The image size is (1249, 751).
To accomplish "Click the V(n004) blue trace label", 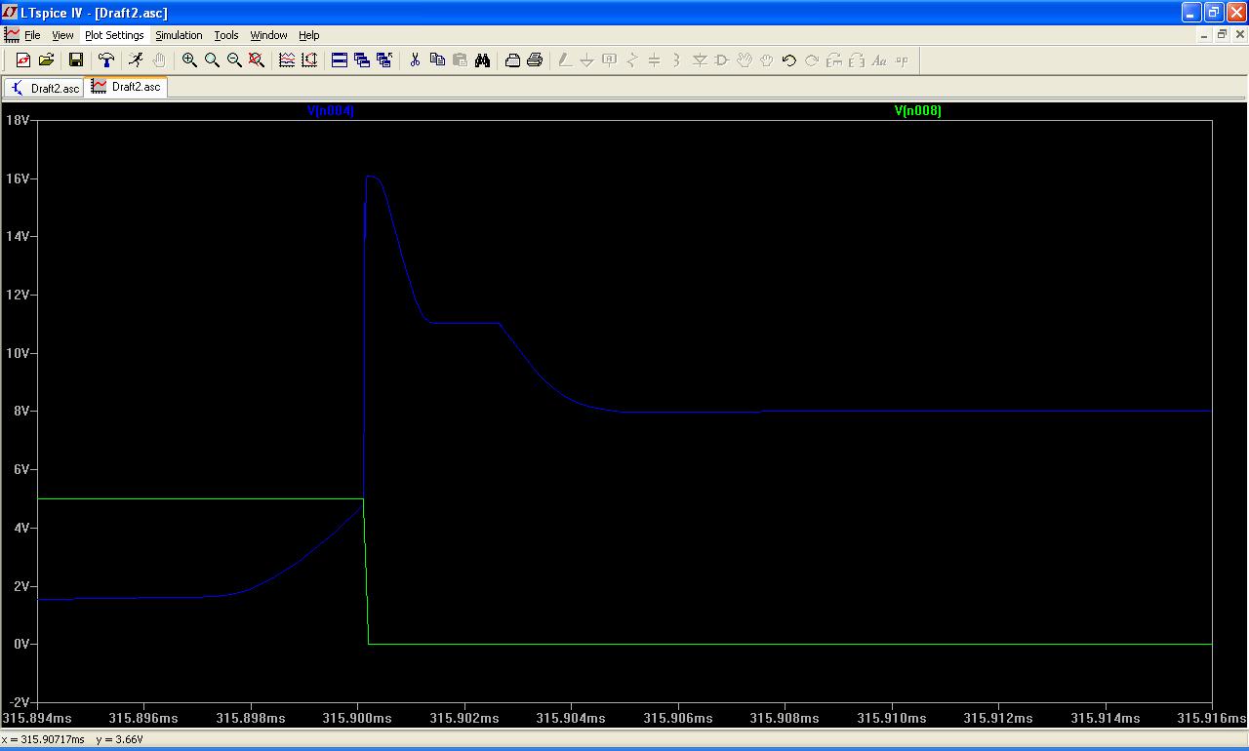I will 331,111.
